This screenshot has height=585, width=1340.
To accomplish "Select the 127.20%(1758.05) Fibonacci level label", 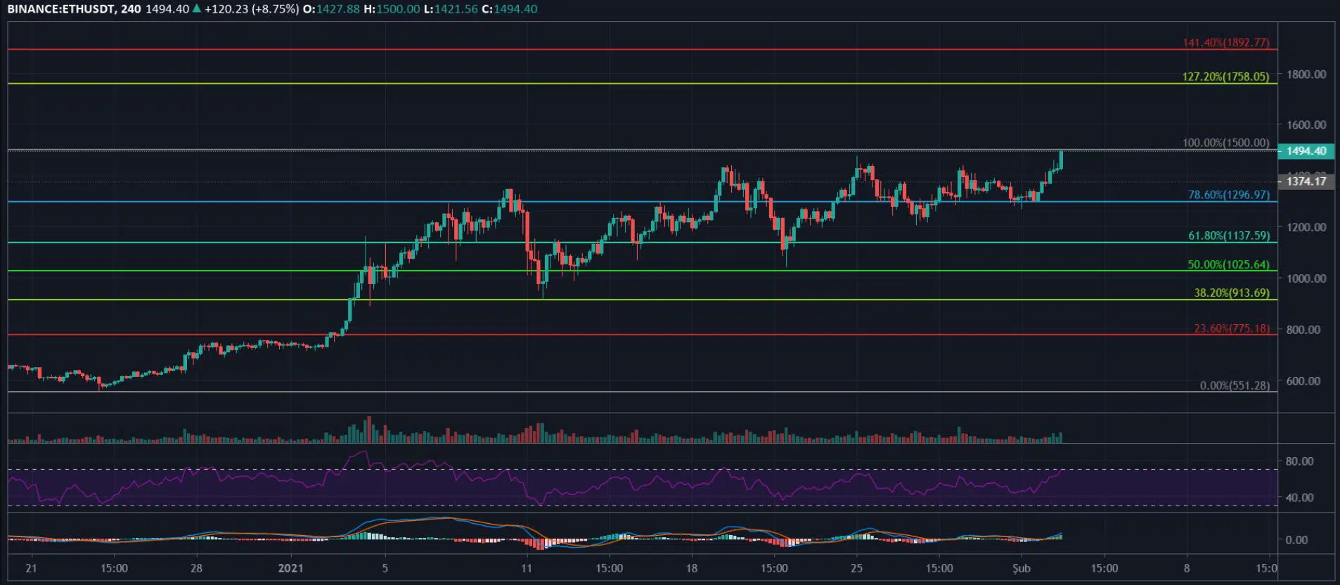I will point(1225,77).
